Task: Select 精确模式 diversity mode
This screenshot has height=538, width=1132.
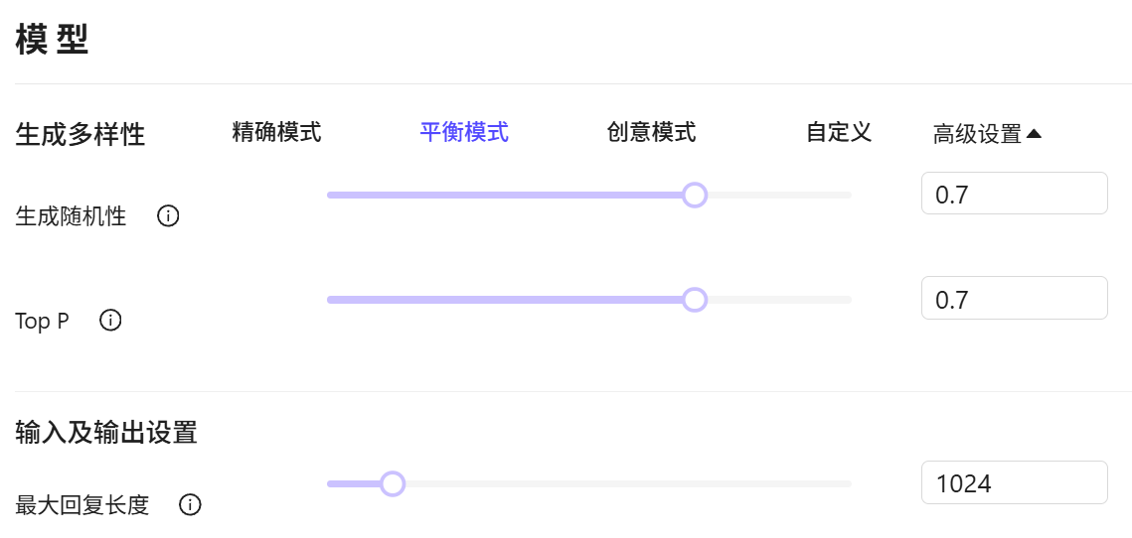Action: tap(276, 132)
